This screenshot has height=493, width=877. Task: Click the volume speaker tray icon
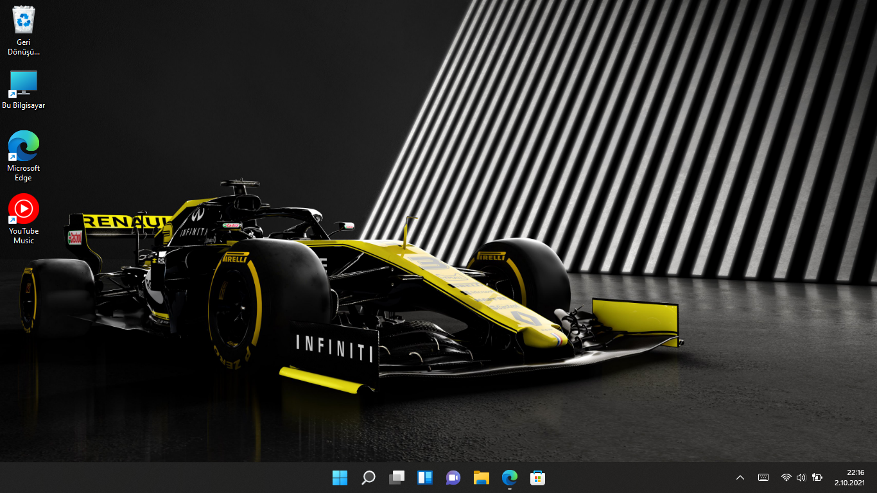(801, 478)
